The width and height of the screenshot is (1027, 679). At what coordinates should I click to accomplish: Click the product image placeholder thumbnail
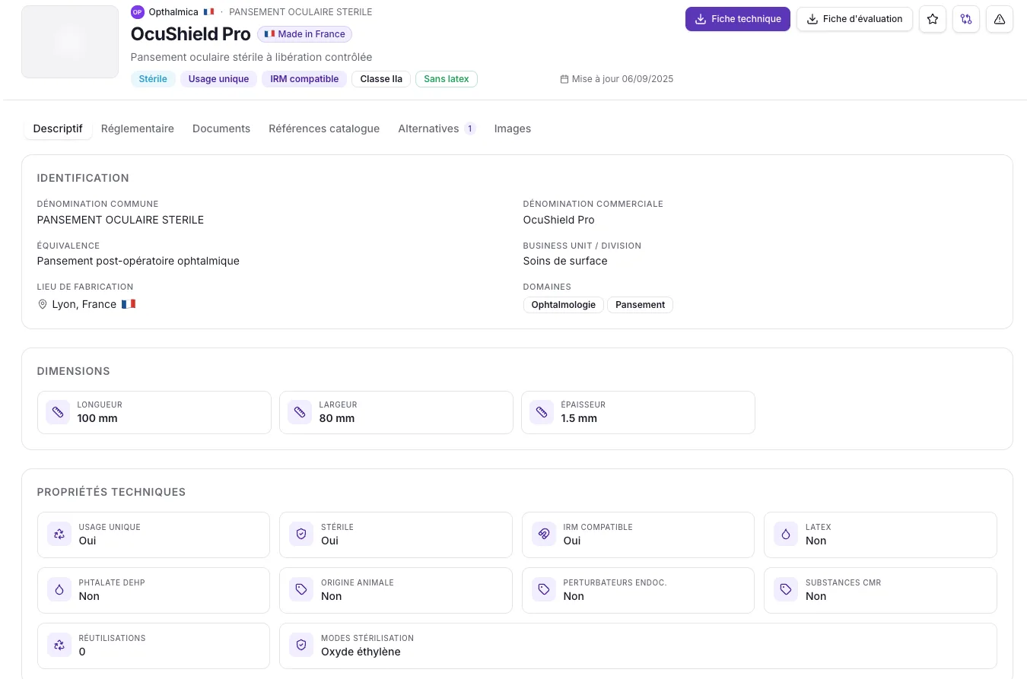point(70,42)
